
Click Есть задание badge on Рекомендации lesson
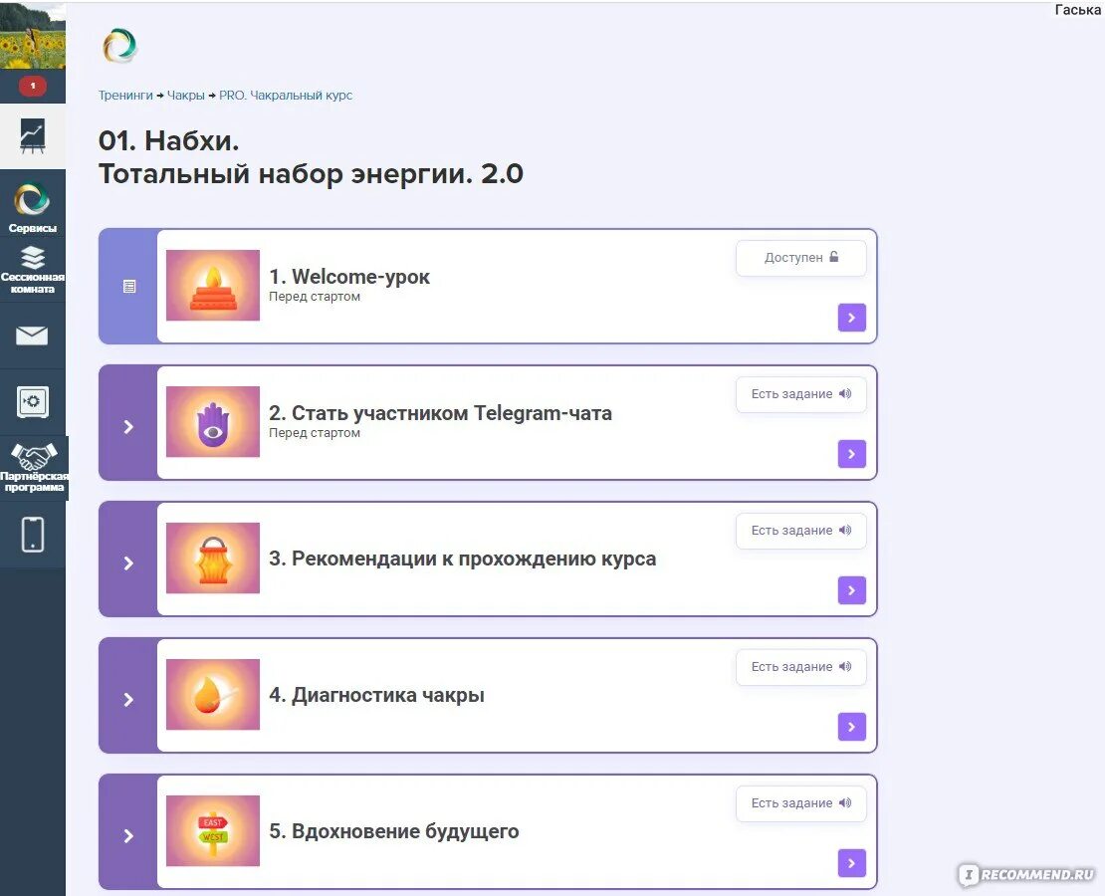pos(801,530)
